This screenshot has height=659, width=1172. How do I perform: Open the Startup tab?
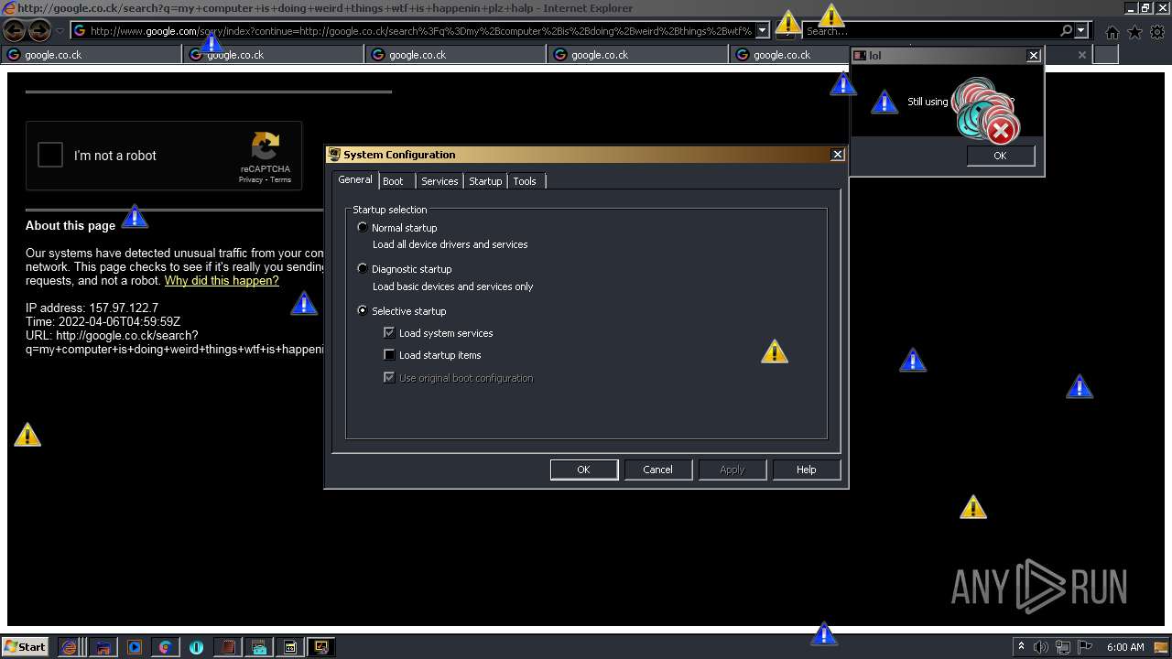click(x=485, y=181)
